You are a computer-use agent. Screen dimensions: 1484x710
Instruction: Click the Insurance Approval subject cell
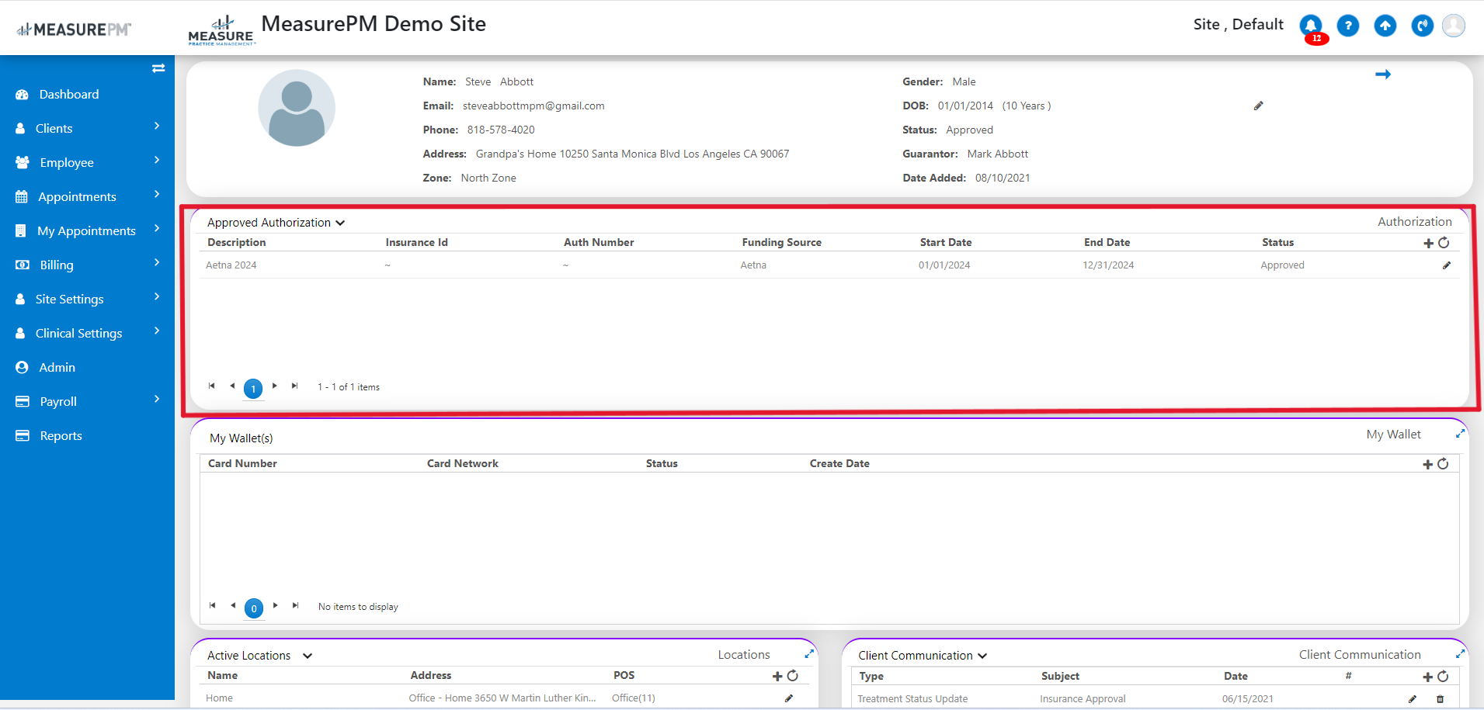pos(1083,699)
